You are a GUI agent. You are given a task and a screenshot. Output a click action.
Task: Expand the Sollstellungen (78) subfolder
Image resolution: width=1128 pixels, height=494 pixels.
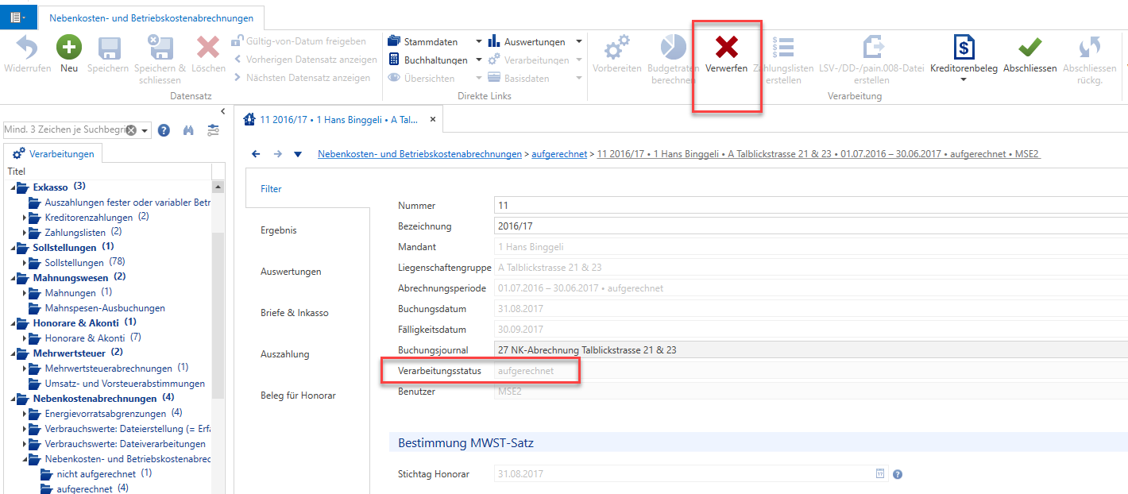point(25,263)
